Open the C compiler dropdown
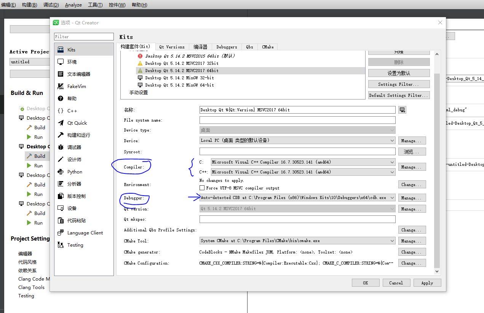This screenshot has height=313, width=484. [303, 162]
